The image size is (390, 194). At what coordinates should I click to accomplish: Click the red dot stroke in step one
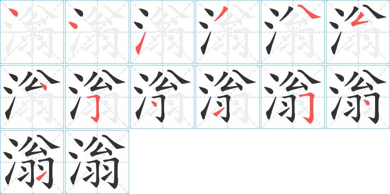pos(14,12)
